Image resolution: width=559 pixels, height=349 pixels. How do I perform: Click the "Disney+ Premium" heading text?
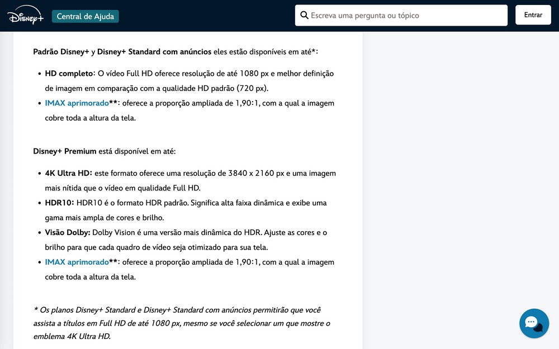point(64,151)
